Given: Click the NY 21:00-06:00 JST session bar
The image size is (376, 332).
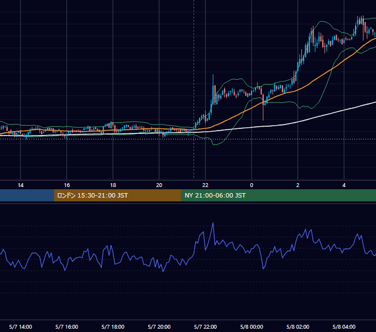Looking at the screenshot, I should coord(278,195).
